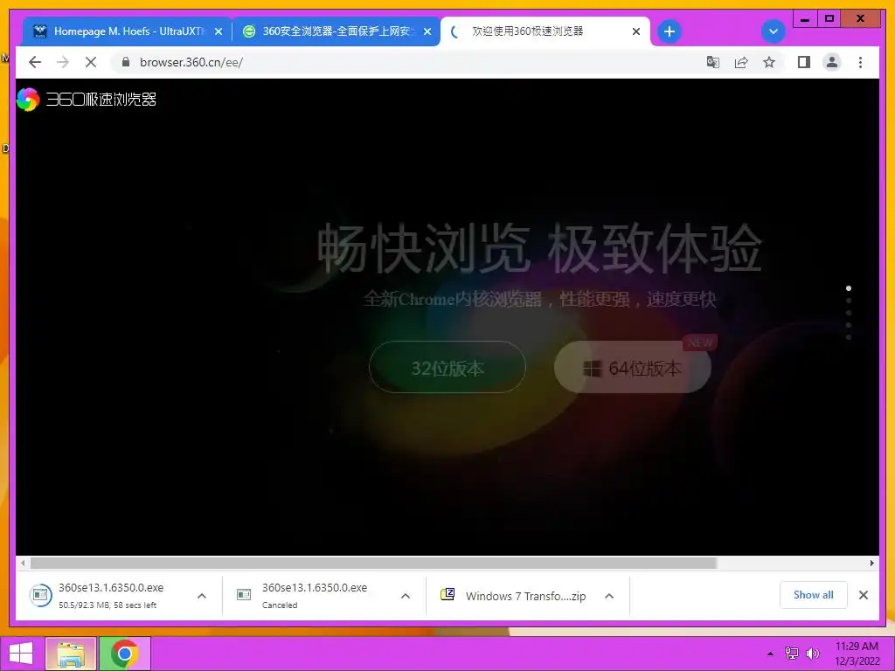Download the 32位版本 button

click(447, 368)
